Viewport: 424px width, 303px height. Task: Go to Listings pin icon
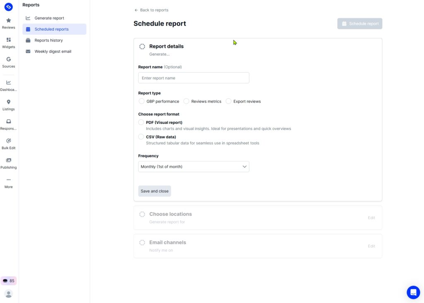(x=8, y=102)
